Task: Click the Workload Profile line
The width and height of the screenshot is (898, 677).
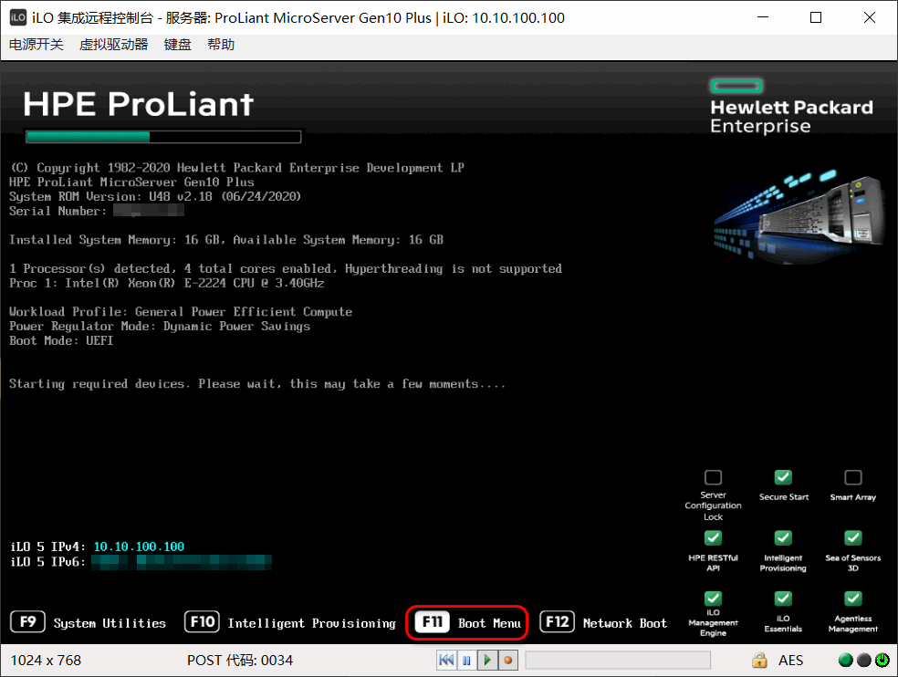Action: tap(181, 311)
